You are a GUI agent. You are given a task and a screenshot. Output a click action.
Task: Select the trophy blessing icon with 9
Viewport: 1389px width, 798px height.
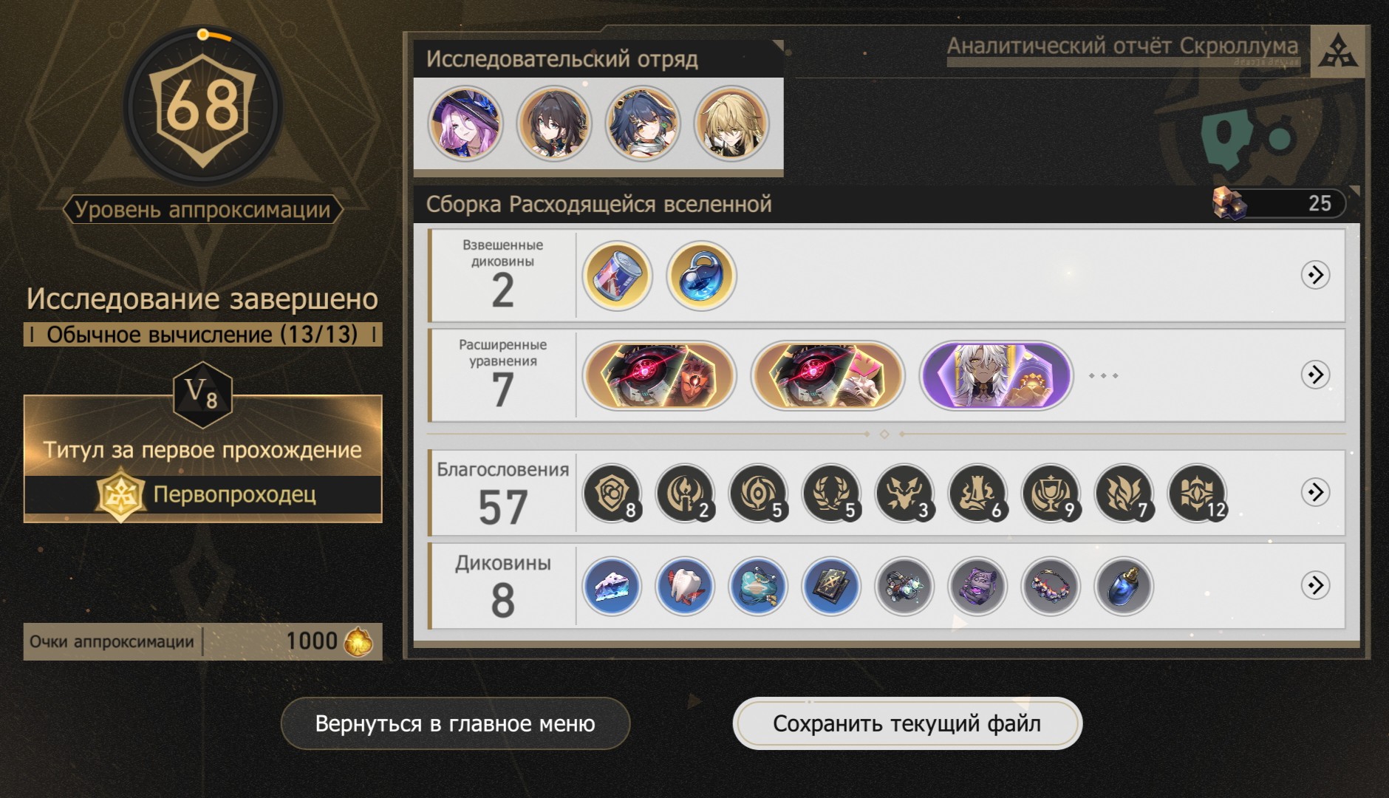click(1051, 493)
